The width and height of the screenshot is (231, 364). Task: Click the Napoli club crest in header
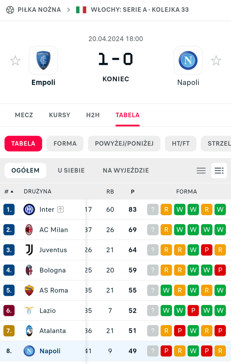pyautogui.click(x=188, y=60)
